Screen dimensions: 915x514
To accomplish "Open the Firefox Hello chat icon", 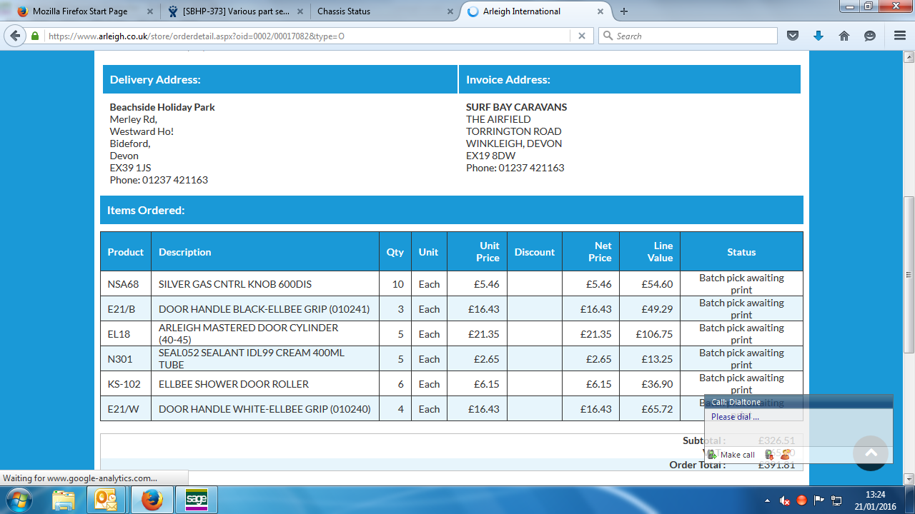I will (x=870, y=36).
